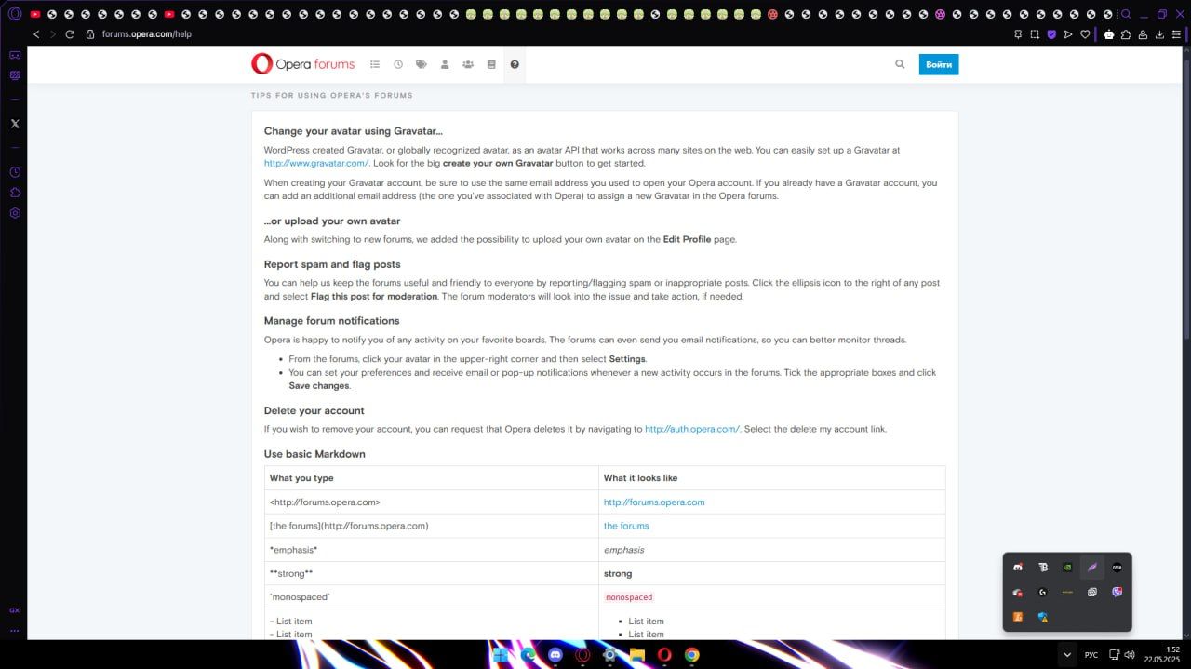Open the http://forums.opera.com example link
This screenshot has width=1191, height=669.
654,502
